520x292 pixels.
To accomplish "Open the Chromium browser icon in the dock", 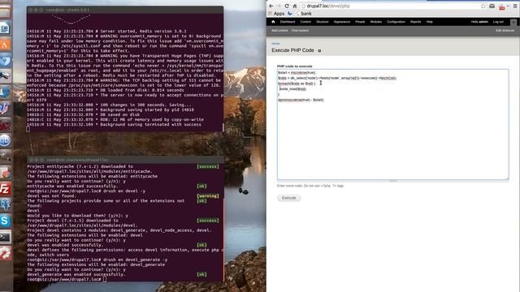I will point(6,60).
